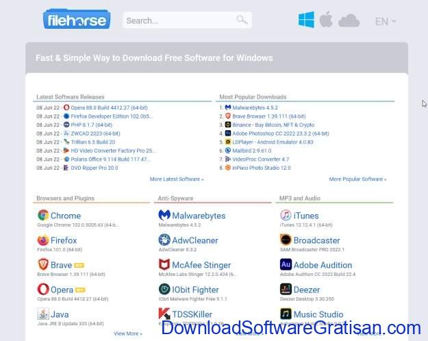Open the Chrome title link

tap(66, 216)
